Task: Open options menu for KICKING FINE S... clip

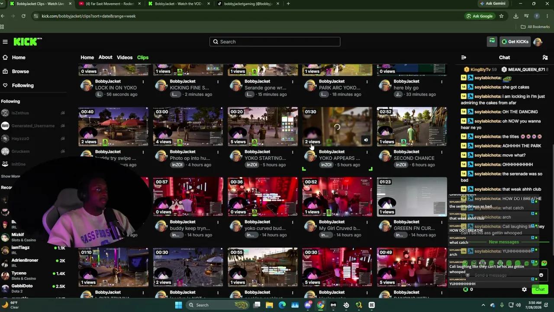Action: point(218,81)
